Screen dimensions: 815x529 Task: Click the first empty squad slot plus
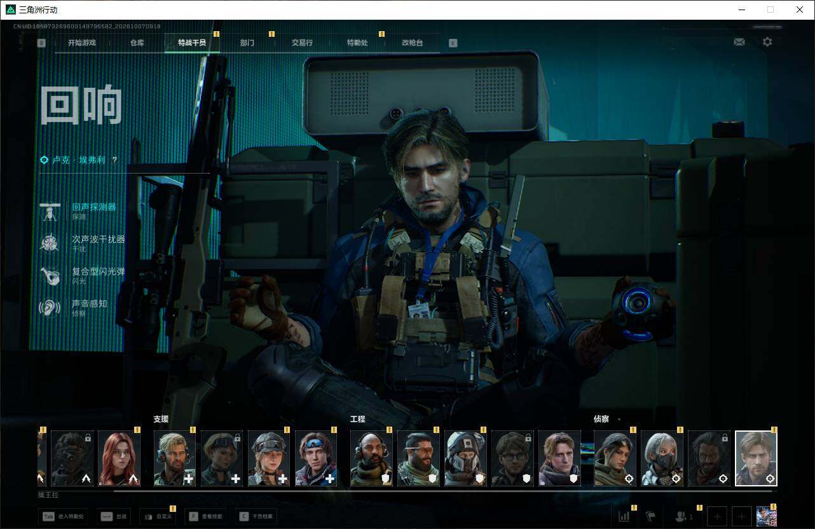coord(717,516)
